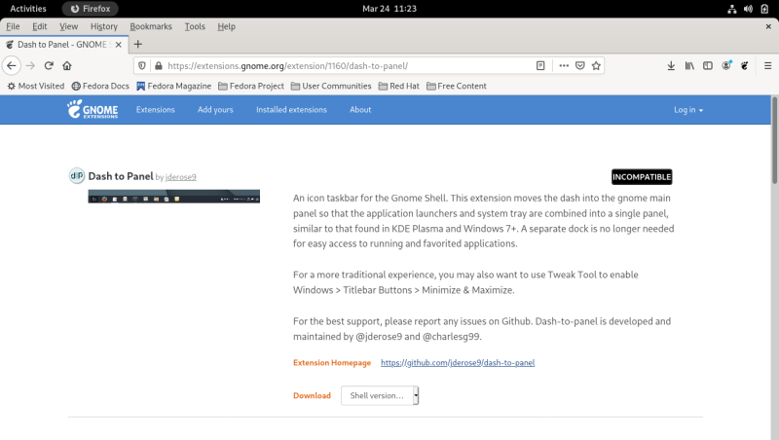Open page actions three-dot menu

tap(564, 65)
